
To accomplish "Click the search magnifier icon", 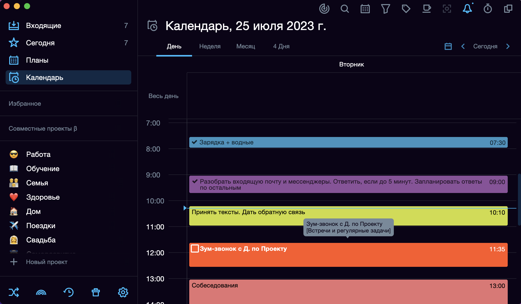I will coord(345,9).
